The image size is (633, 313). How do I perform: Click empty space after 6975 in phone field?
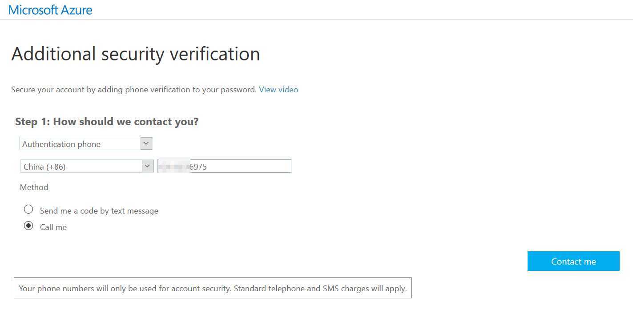(249, 166)
